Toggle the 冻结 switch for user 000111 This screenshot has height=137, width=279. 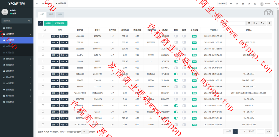click(x=184, y=42)
